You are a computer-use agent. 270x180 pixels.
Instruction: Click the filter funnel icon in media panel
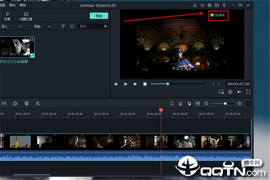(64, 27)
